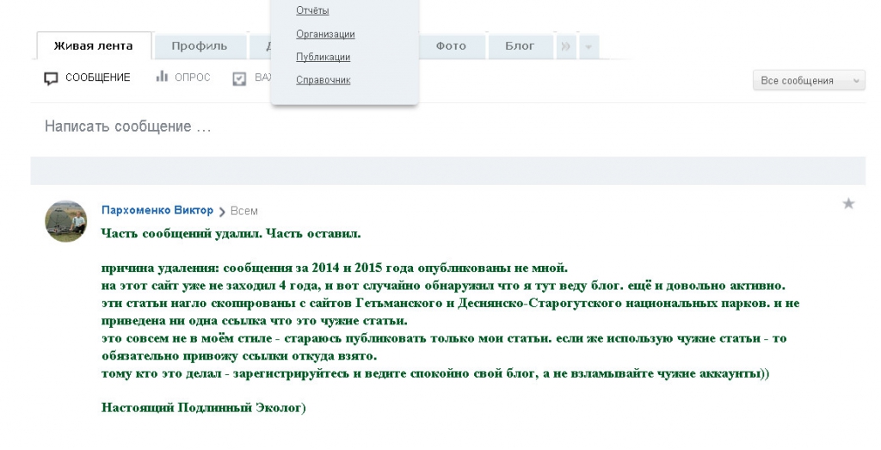This screenshot has width=881, height=450.
Task: Select Организации in the dropdown menu
Action: (325, 34)
